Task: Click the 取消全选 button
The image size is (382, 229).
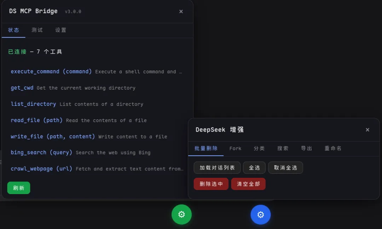Action: 285,168
